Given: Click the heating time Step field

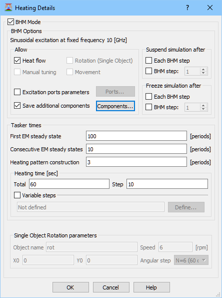Looking at the screenshot, I should coord(167,184).
